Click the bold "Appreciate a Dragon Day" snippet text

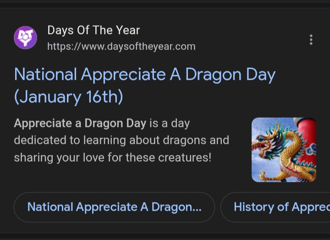pyautogui.click(x=80, y=123)
